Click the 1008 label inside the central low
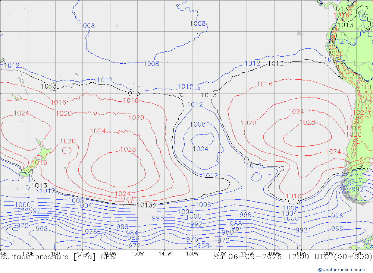Screen dimensions: 373x273 pos(198,124)
